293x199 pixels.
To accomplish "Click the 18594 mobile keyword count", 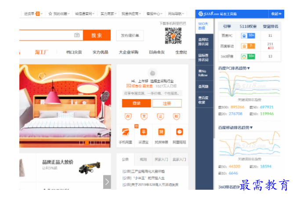I will [x=265, y=166].
